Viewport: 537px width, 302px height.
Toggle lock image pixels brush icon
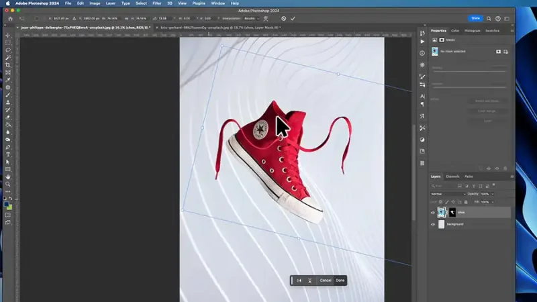tap(447, 202)
